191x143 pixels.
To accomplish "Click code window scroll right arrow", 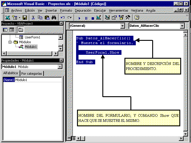I will click(x=181, y=138).
